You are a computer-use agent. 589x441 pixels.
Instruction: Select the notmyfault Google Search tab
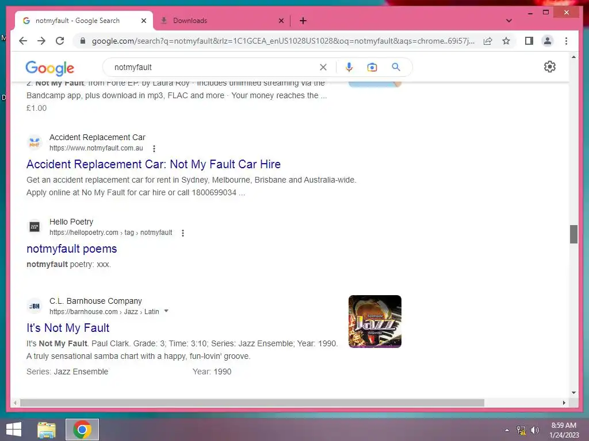click(x=84, y=21)
